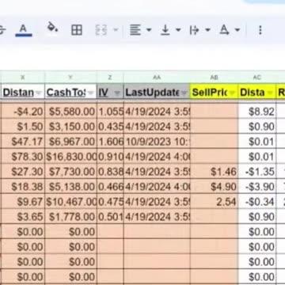
Task: Select the $10,467.00 cell
Action: 70,202
